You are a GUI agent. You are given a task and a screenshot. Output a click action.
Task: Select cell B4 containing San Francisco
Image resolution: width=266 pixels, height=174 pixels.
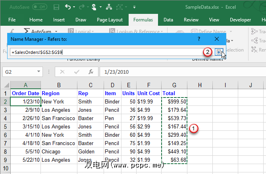[59, 118]
